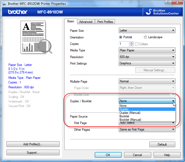Click the 'Secure Print : Off' summary text

point(19,106)
